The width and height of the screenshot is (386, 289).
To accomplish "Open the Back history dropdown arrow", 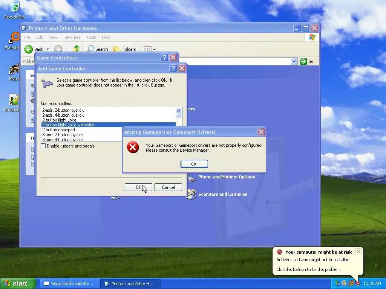I will coord(47,49).
